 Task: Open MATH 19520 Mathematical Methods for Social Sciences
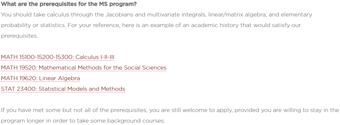[84, 68]
